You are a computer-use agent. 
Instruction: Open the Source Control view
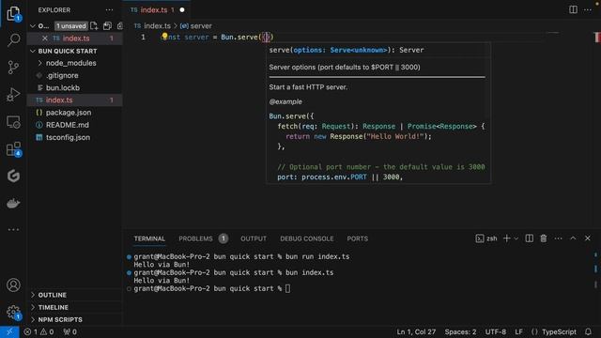tap(13, 67)
